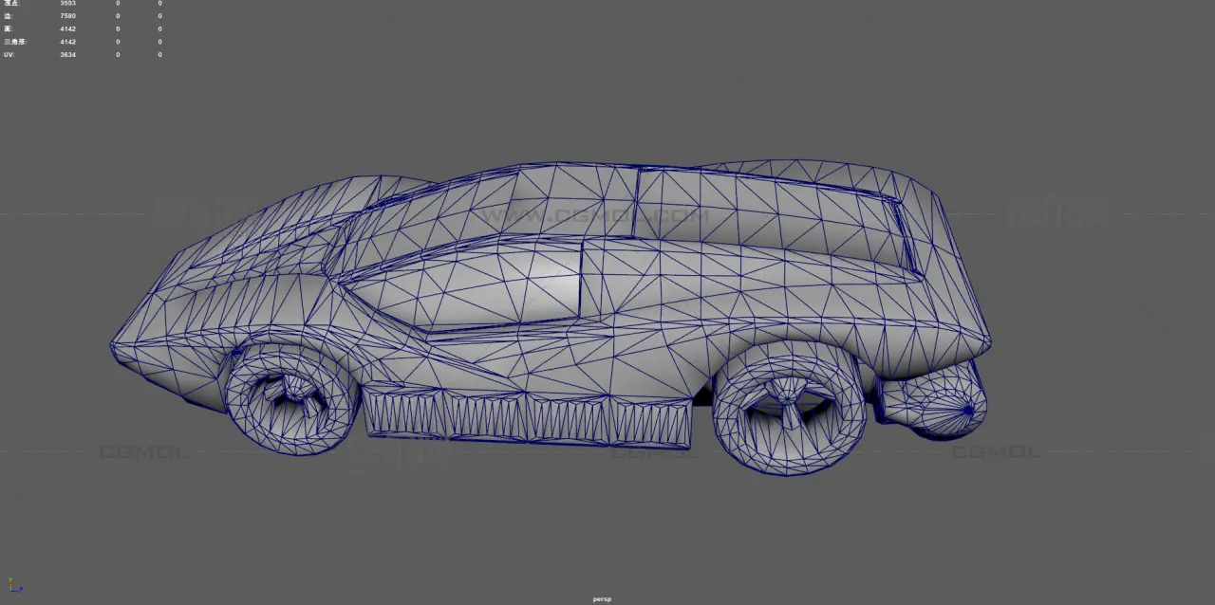Image resolution: width=1215 pixels, height=605 pixels.
Task: Click the pointed front nose tip
Action: (x=116, y=345)
